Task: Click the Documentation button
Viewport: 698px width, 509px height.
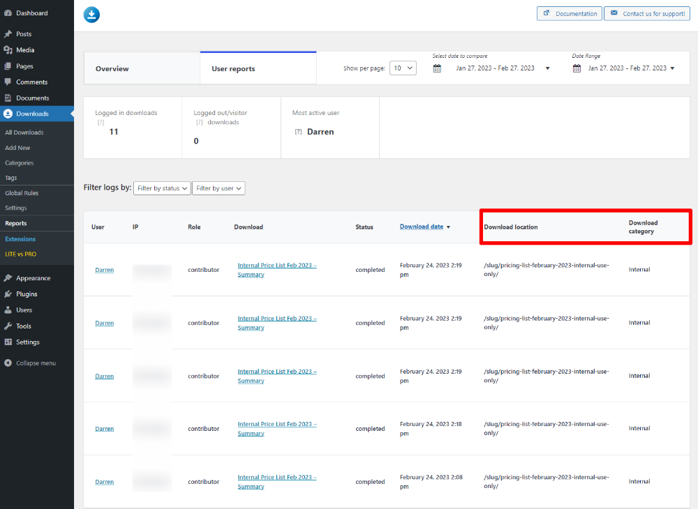Action: [570, 13]
